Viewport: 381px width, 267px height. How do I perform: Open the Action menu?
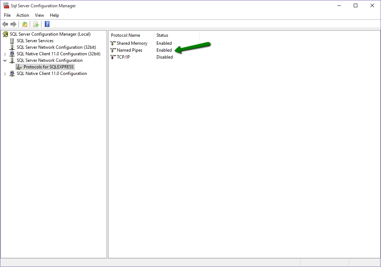[23, 15]
